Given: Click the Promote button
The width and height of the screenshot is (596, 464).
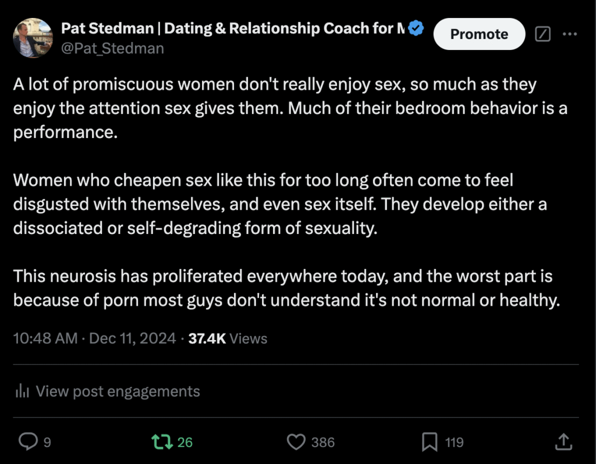Looking at the screenshot, I should tap(480, 34).
